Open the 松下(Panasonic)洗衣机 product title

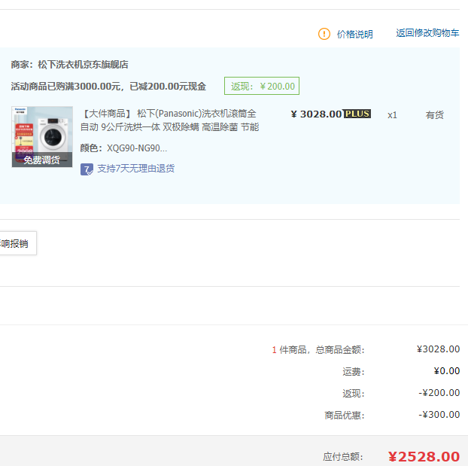[169, 120]
